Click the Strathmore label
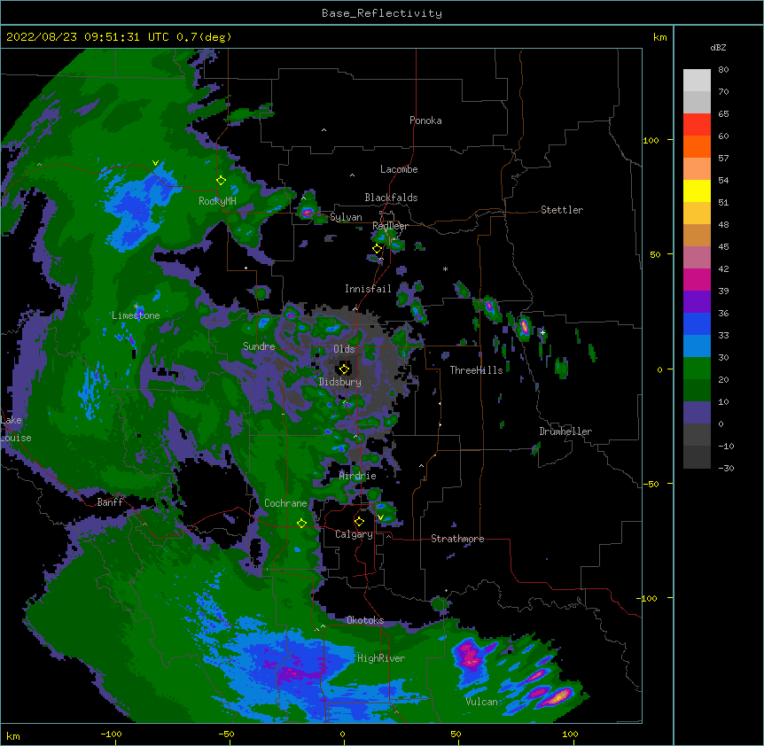This screenshot has height=746, width=764. click(457, 539)
